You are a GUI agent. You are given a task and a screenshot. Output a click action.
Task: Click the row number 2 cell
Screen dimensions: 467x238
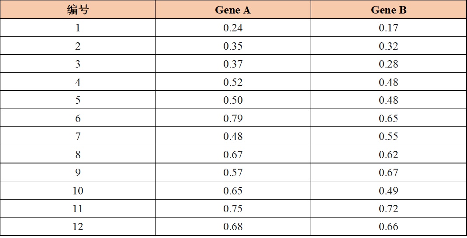78,46
